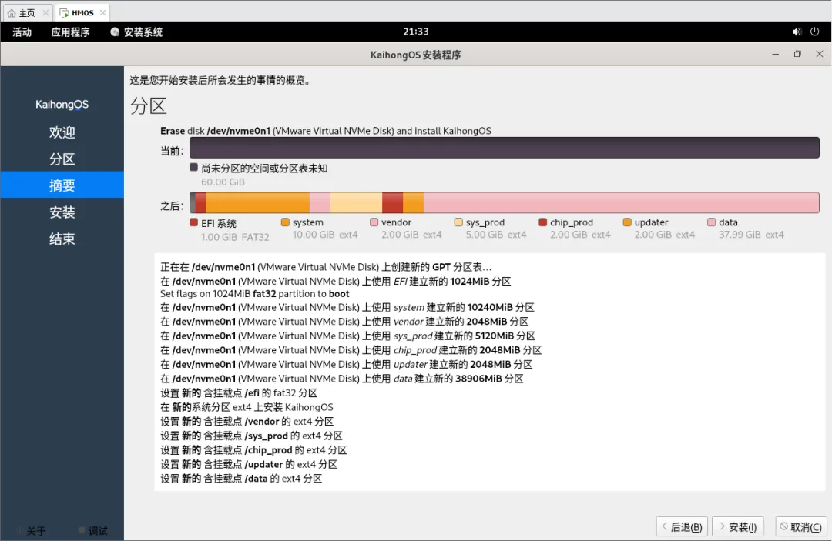This screenshot has width=832, height=541.
Task: Click the line creating new GPT partition table
Action: click(326, 267)
